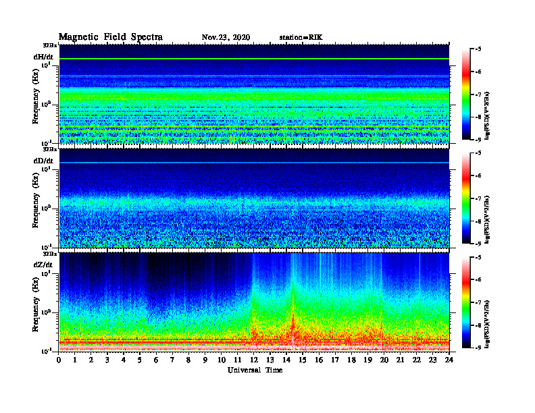Click the "Magnetic Field Spectra" title
This screenshot has width=535, height=413.
[x=111, y=37]
